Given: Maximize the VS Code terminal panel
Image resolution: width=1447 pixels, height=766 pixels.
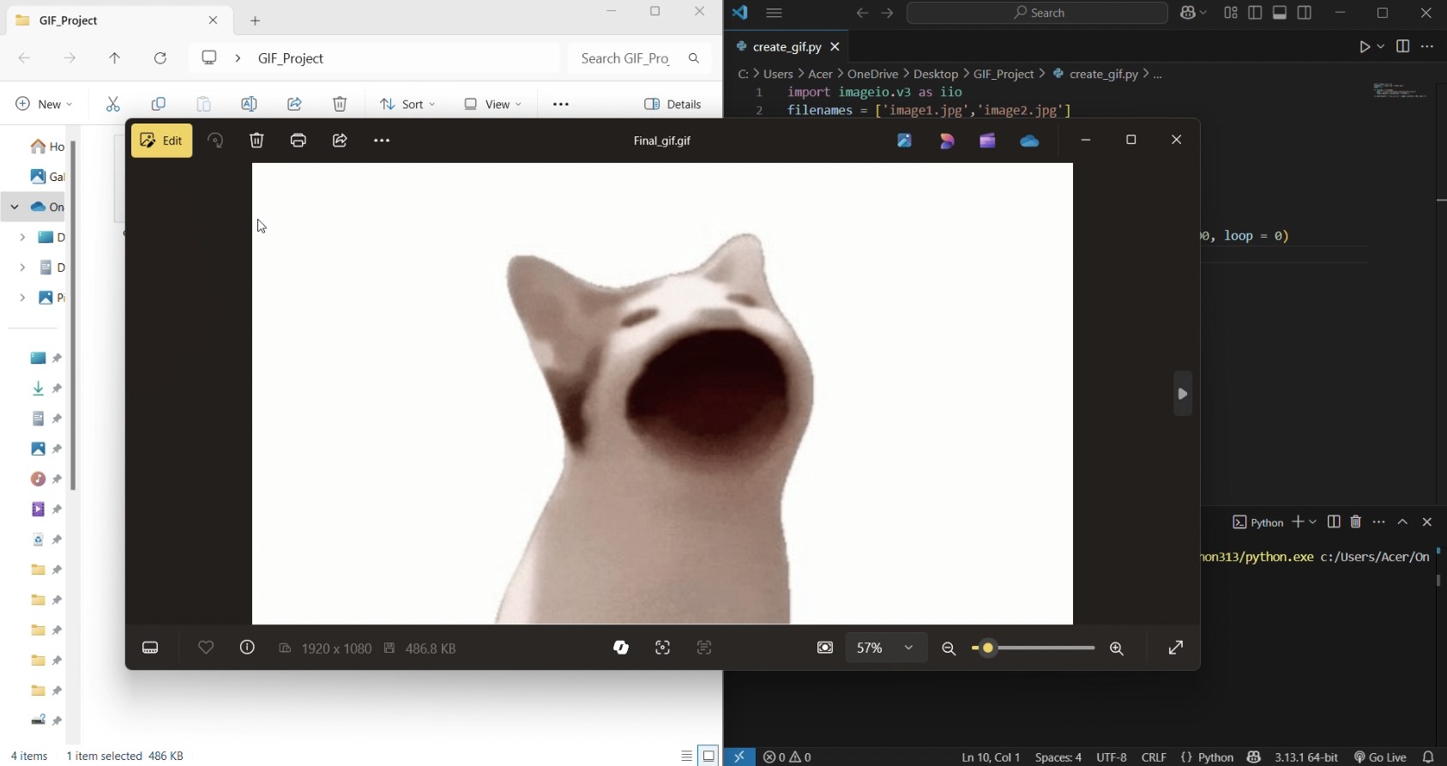Looking at the screenshot, I should click(1402, 522).
